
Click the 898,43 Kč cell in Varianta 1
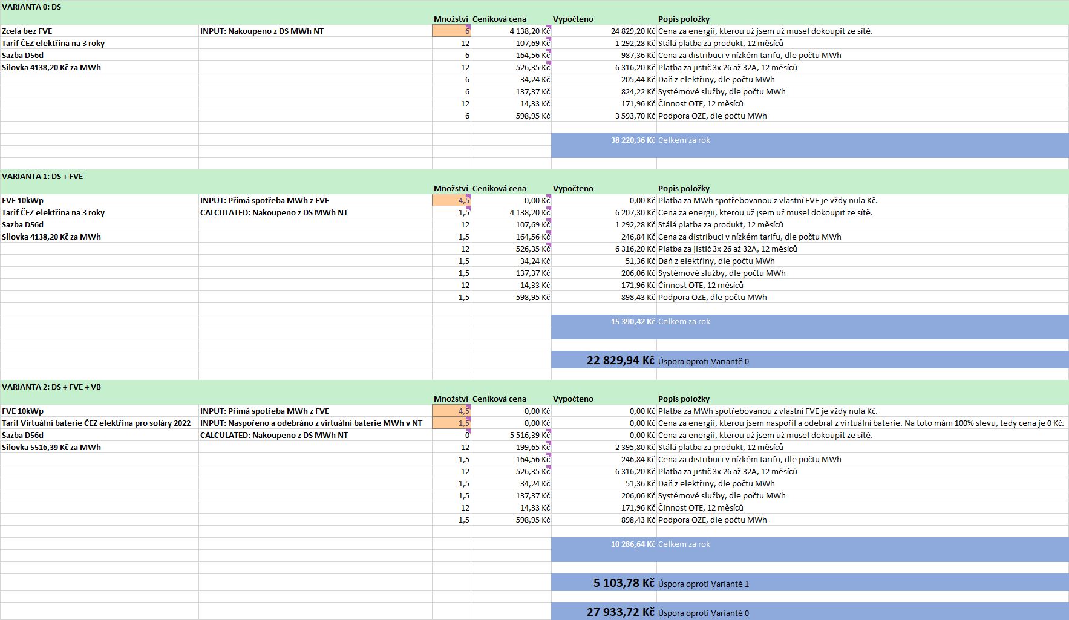[x=604, y=297]
